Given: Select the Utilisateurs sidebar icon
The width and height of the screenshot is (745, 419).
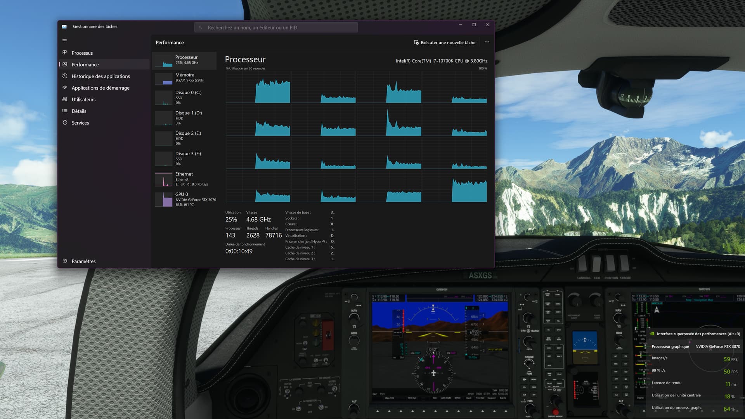Looking at the screenshot, I should 64,99.
